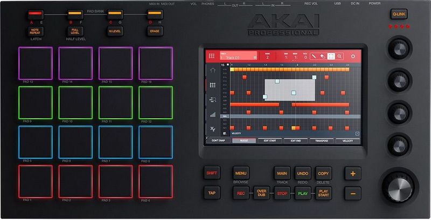Push the UNDO button
431x220 pixels.
(x=303, y=173)
